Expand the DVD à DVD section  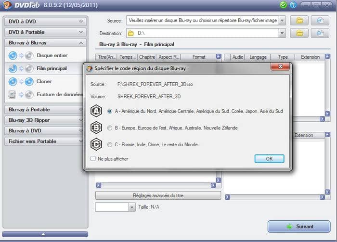45,22
